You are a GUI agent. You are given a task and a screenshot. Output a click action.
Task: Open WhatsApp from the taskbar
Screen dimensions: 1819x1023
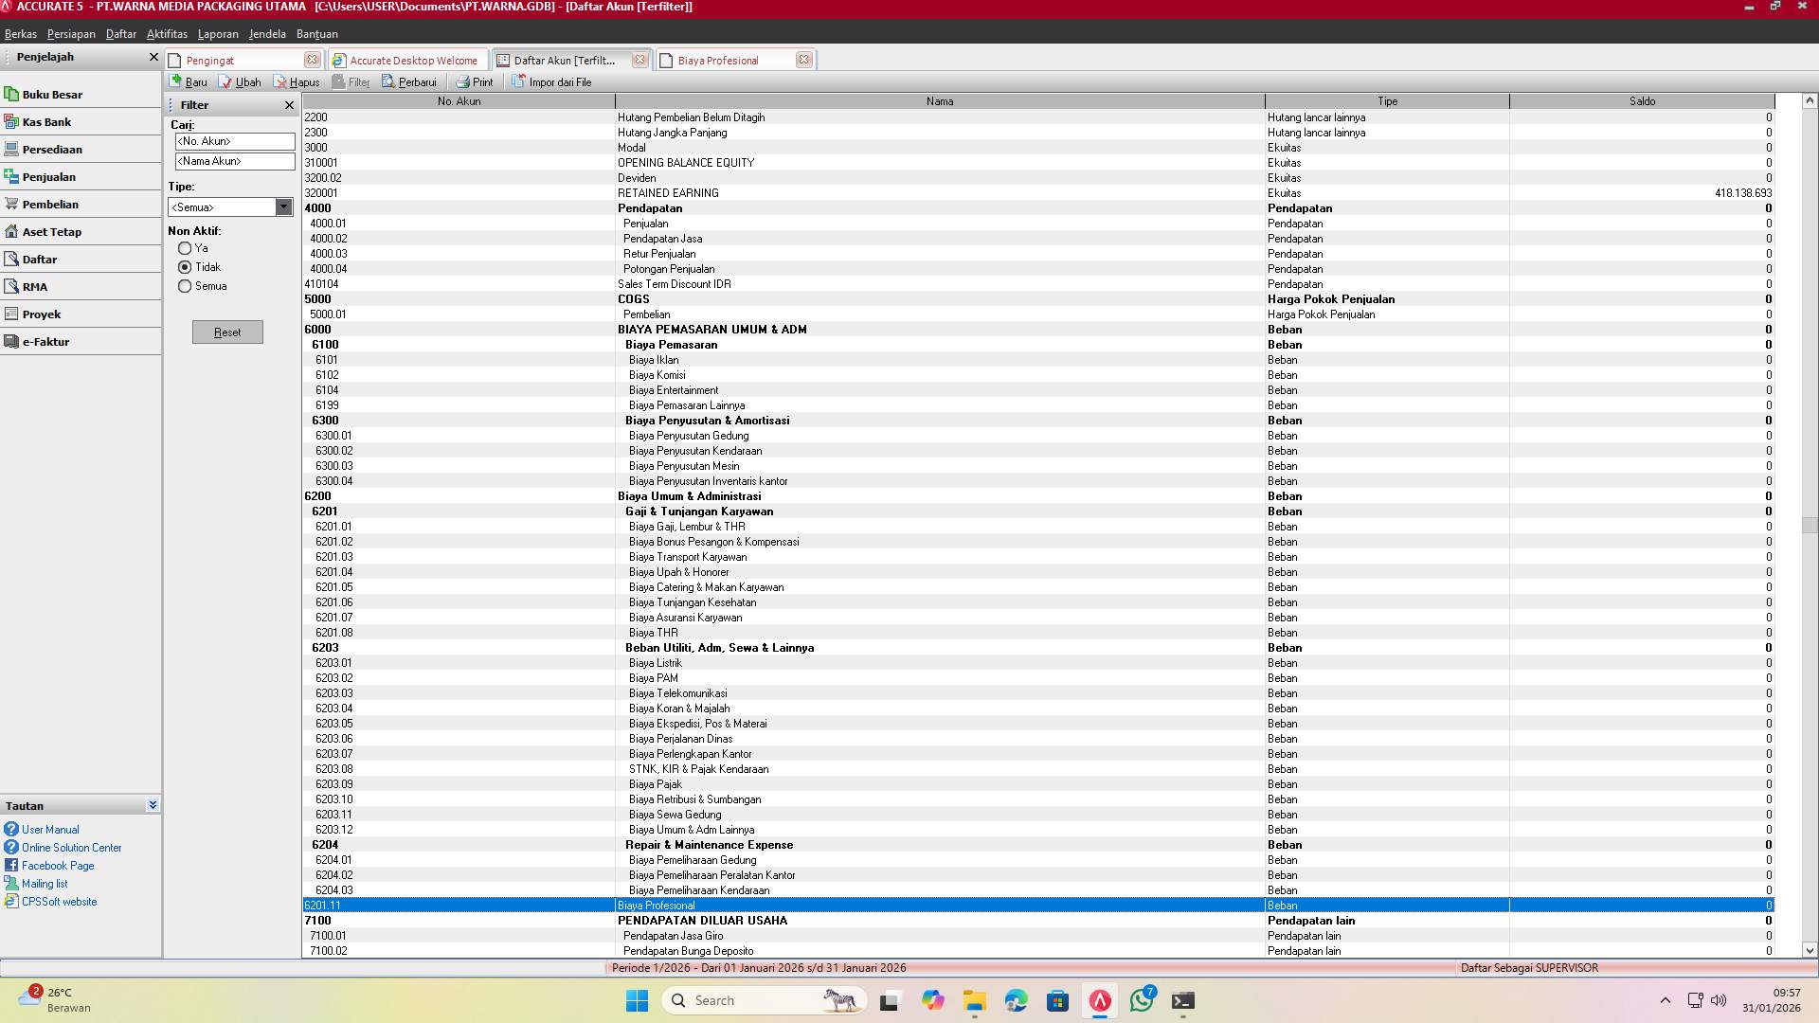1142,1000
